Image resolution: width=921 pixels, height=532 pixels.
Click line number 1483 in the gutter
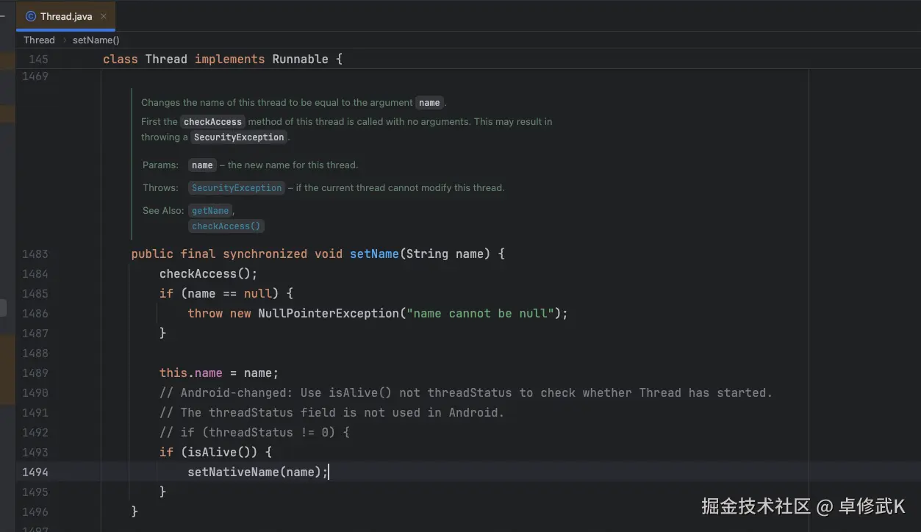click(35, 254)
